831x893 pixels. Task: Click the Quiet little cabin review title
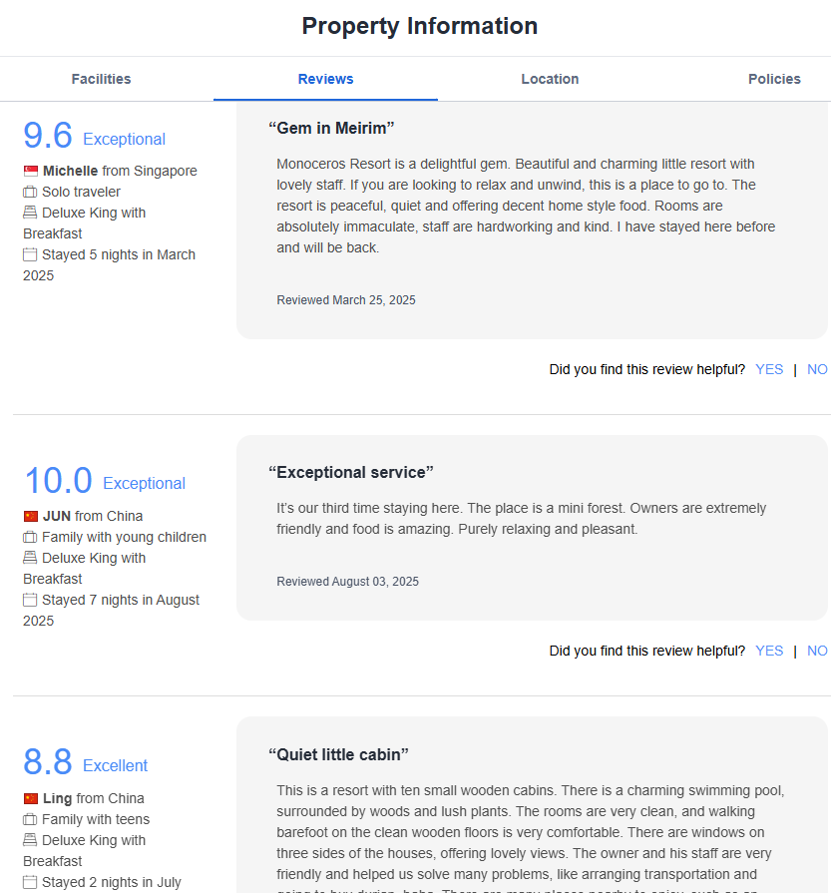click(338, 754)
